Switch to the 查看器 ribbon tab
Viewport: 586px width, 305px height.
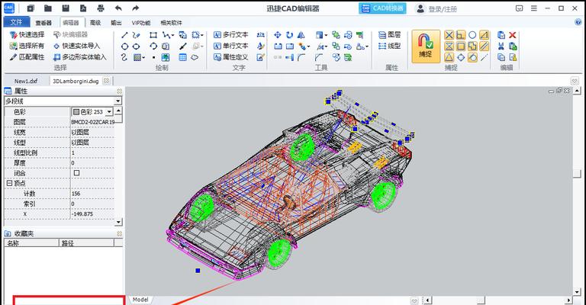(43, 23)
